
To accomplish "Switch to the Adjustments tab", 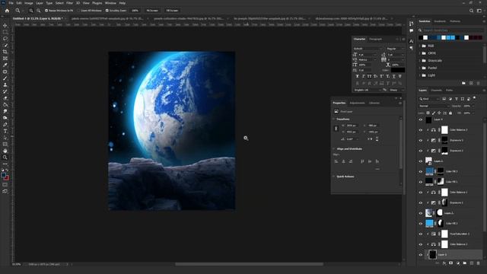I will point(357,103).
